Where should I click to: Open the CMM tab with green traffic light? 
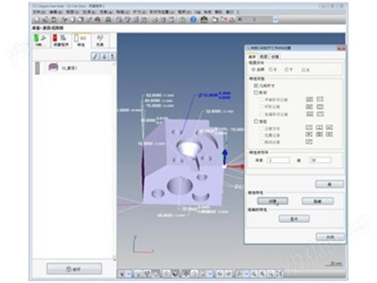tap(40, 41)
